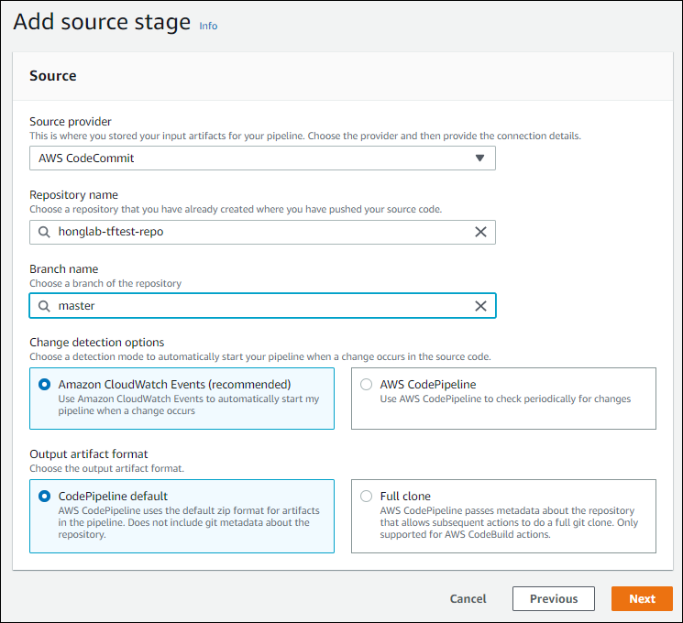683x623 pixels.
Task: Open the Source provider dropdown arrow
Action: 479,158
